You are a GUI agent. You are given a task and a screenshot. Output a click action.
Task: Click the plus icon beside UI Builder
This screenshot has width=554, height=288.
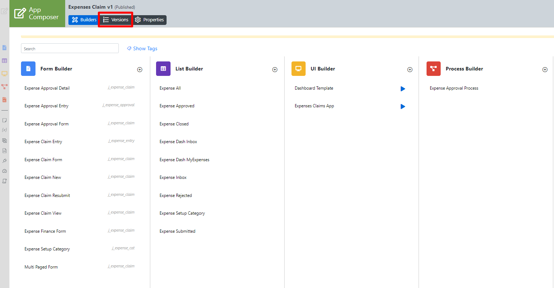(x=410, y=70)
